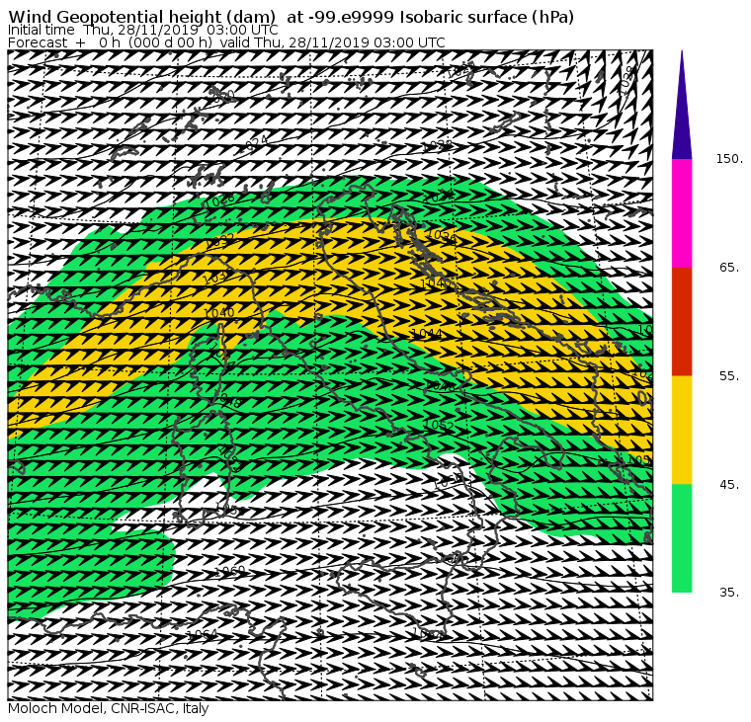Click the 1032 contour label
Image resolution: width=751 pixels, height=722 pixels.
pyautogui.click(x=219, y=241)
